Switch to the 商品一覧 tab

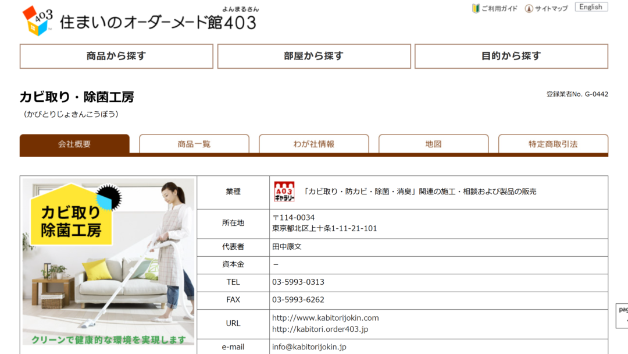pyautogui.click(x=194, y=144)
